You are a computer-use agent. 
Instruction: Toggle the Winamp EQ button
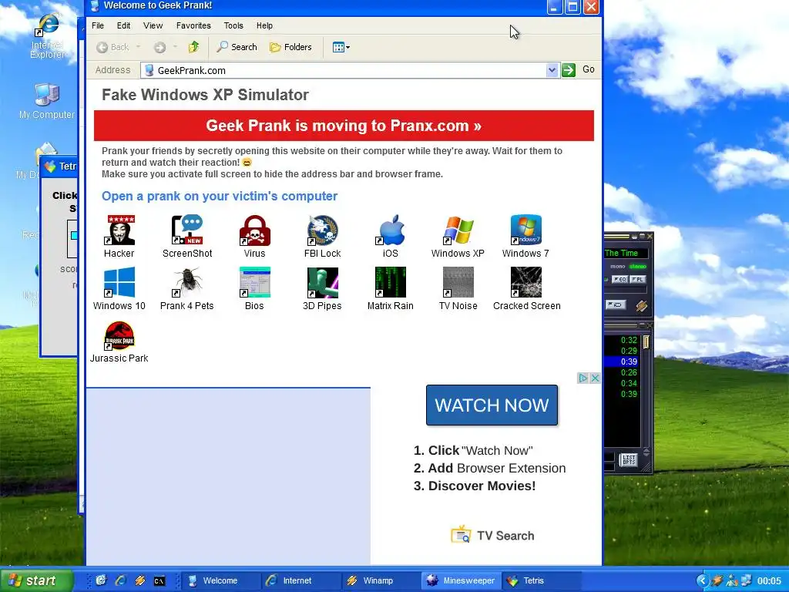click(x=619, y=279)
